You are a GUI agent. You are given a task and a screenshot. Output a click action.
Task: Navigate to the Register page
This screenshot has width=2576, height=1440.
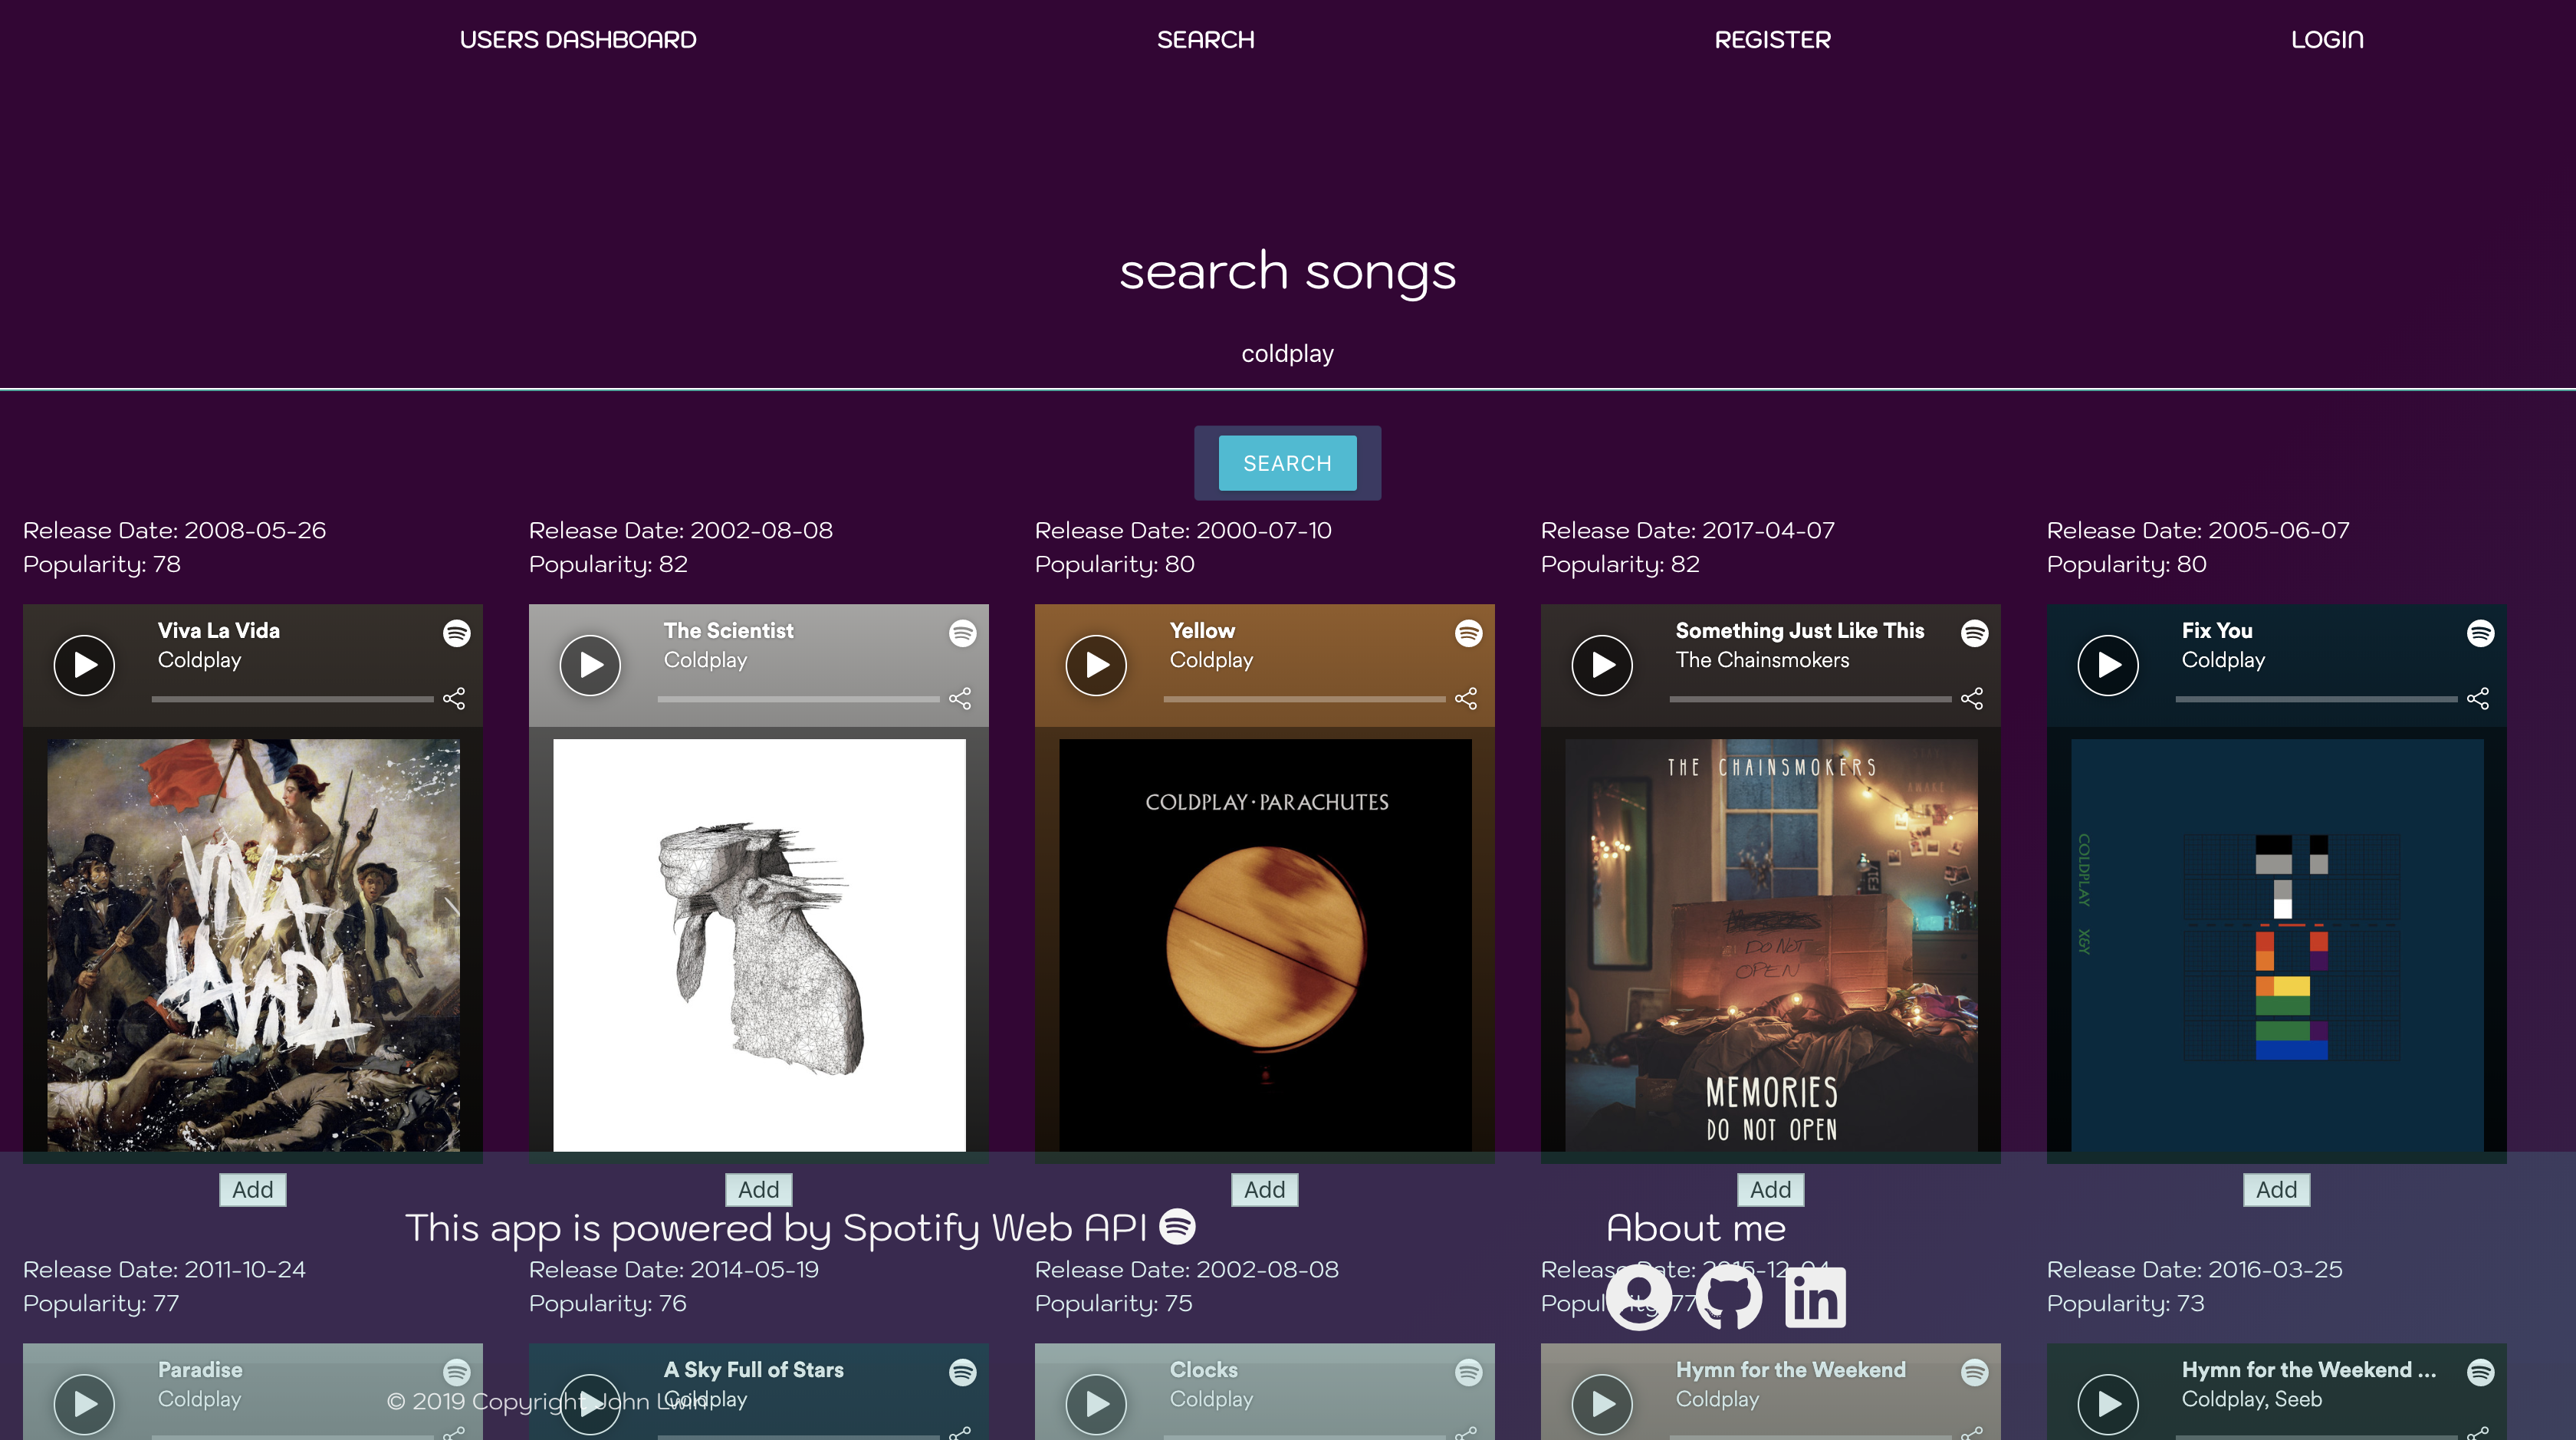[1773, 40]
